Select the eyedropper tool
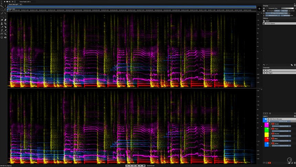The height and width of the screenshot is (167, 296). click(x=5, y=30)
